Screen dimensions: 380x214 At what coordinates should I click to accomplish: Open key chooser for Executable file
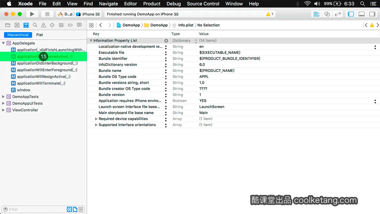(166, 53)
